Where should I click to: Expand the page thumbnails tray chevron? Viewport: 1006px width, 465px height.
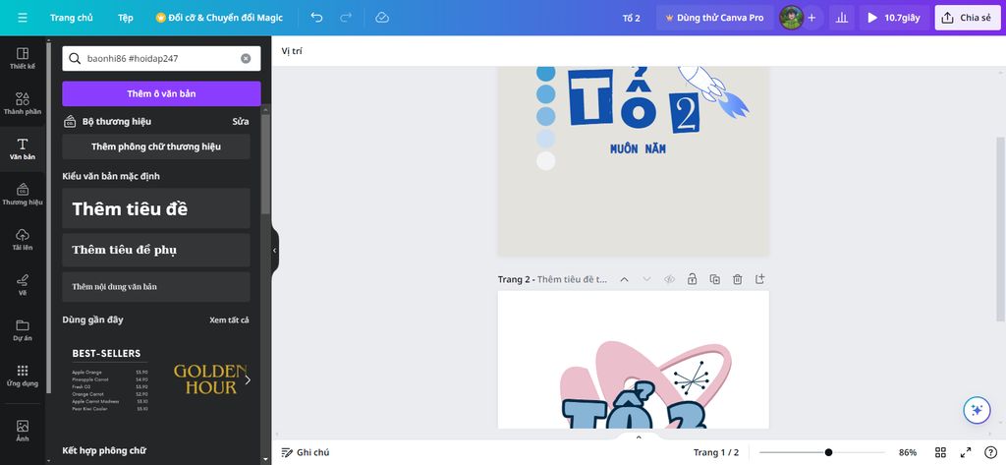639,436
